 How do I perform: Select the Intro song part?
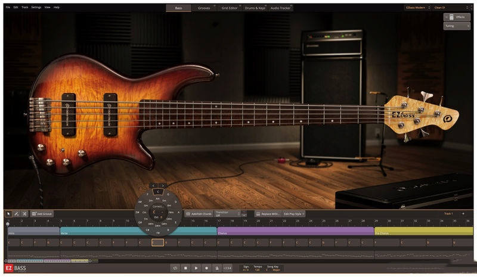(x=33, y=231)
